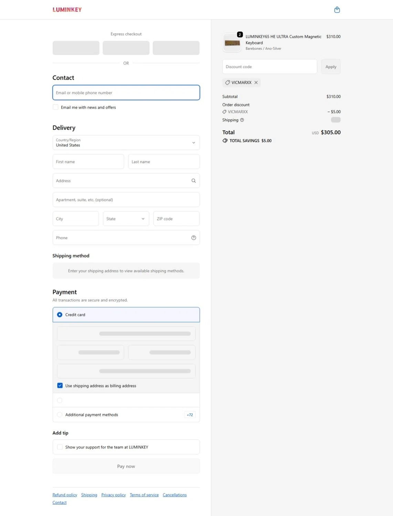The height and width of the screenshot is (516, 393).
Task: Open the Shipping policy link
Action: point(89,495)
